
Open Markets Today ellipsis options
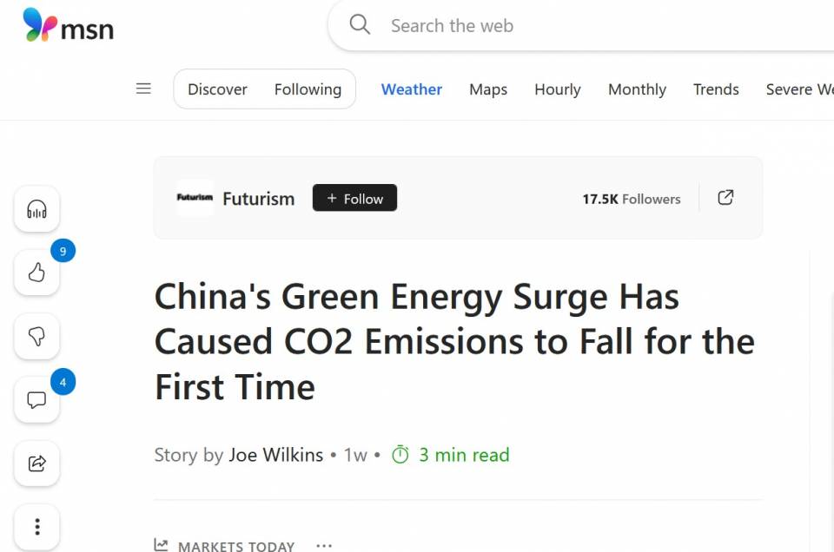pyautogui.click(x=323, y=546)
